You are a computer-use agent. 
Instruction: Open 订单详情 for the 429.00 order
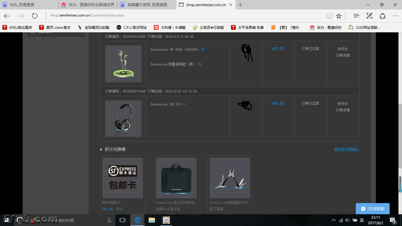pyautogui.click(x=343, y=55)
